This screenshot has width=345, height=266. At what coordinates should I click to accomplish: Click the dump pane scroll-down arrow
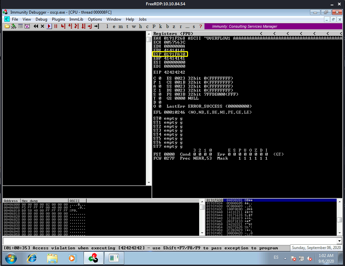point(202,233)
